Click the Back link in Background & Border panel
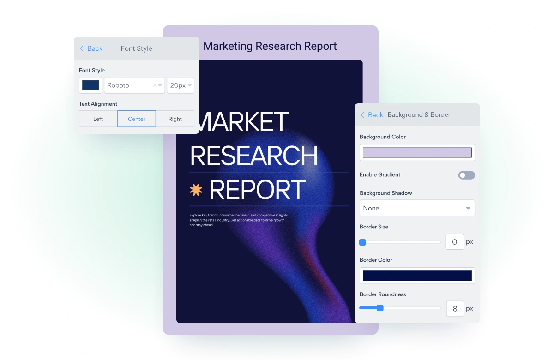This screenshot has width=554, height=360. (x=375, y=115)
